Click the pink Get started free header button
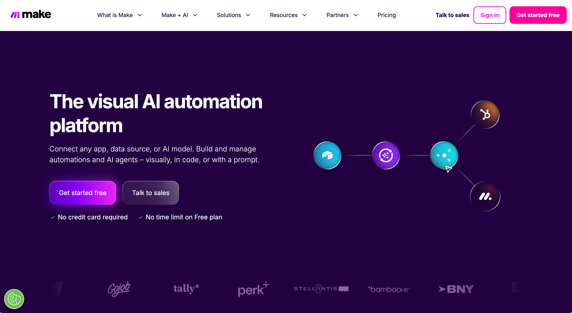This screenshot has height=313, width=572. (538, 15)
